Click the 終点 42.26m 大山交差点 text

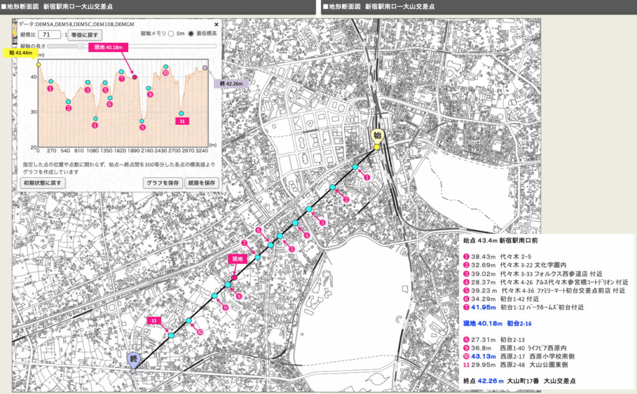pos(519,381)
